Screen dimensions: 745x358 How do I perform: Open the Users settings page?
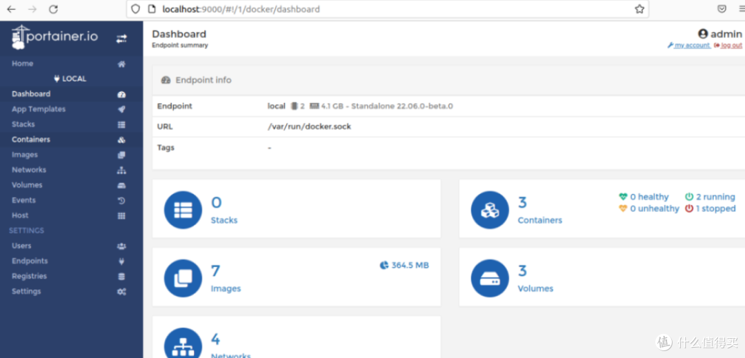pyautogui.click(x=21, y=246)
